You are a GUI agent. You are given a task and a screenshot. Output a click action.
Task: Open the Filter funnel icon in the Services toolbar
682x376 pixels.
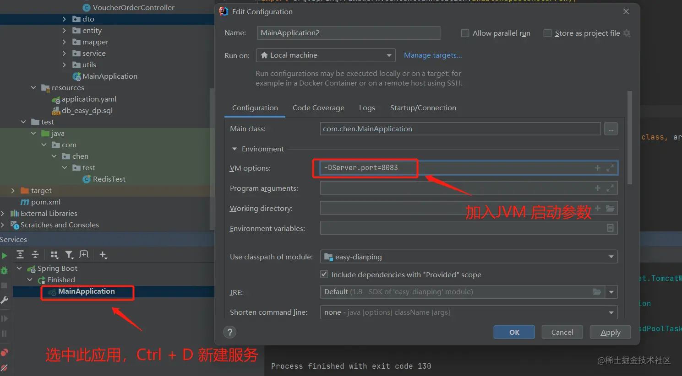pyautogui.click(x=69, y=255)
